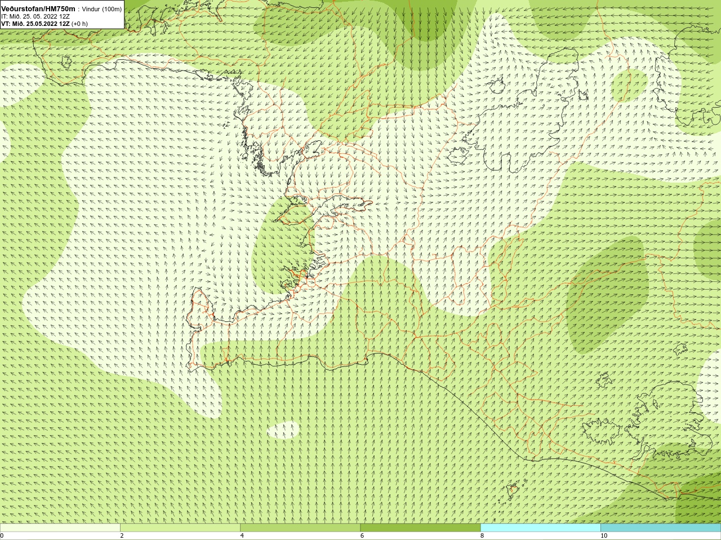Screen dimensions: 721x540
Task: Click the 2–4 wind speed color swatch
Action: tap(180, 528)
